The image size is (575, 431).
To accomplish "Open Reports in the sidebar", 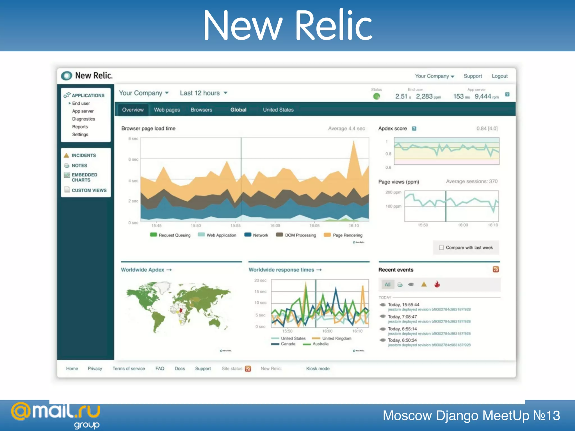I will (80, 127).
